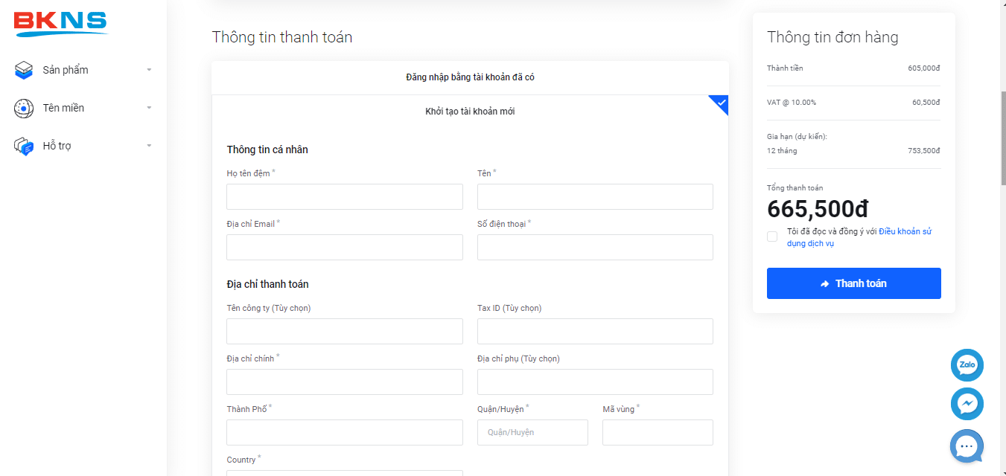Viewport: 1006px width, 476px height.
Task: Click the Thanh toán button
Action: click(x=854, y=283)
